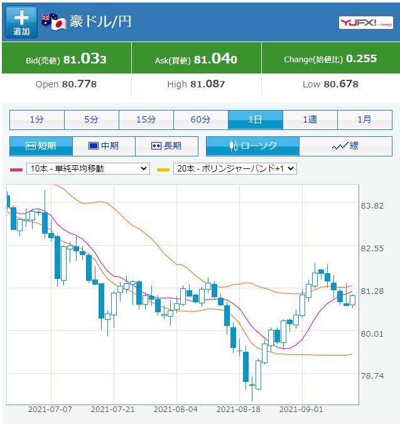The height and width of the screenshot is (424, 400).
Task: Click the 80.01 price axis label
Action: (372, 334)
